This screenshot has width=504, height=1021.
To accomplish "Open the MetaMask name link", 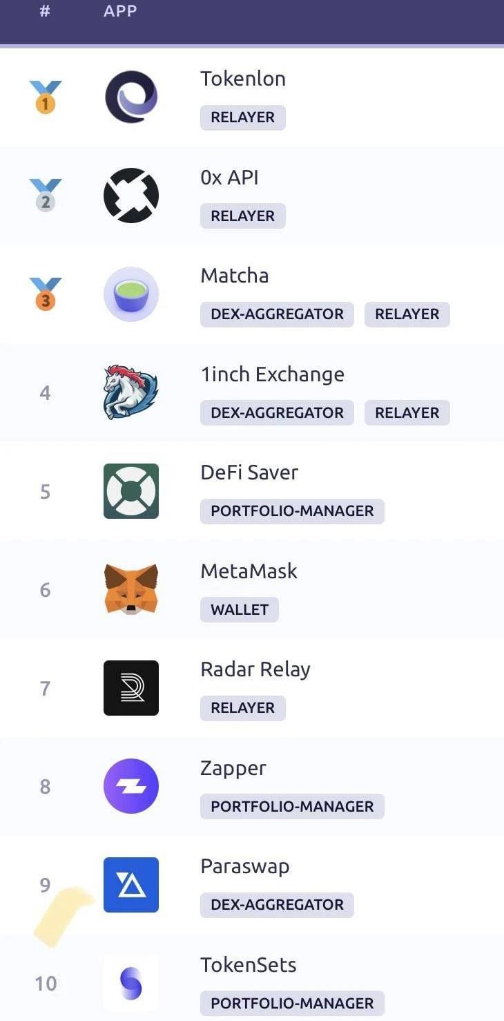I will click(x=249, y=571).
